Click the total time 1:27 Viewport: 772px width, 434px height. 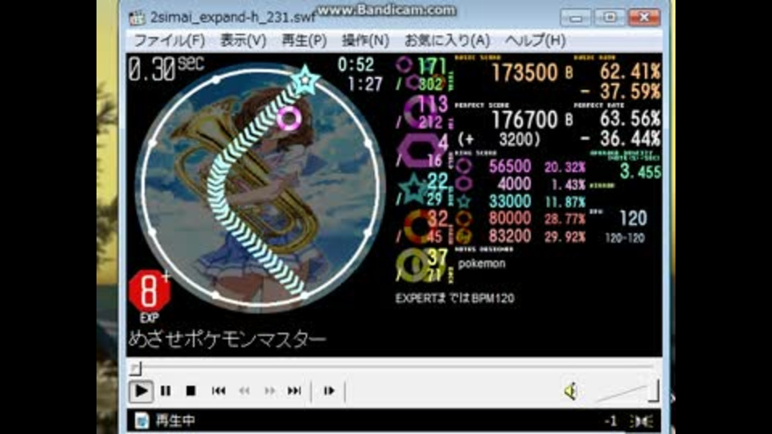coord(365,84)
